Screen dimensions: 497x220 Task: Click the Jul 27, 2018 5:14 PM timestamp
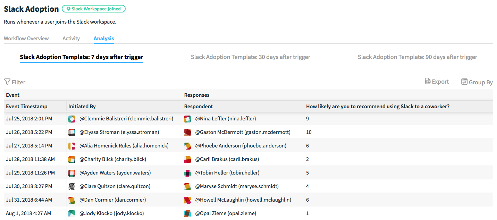[29, 146]
